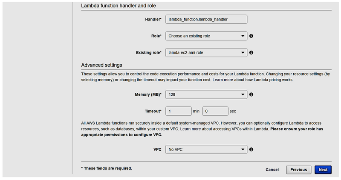Click the Timeout seconds input box
Screen dimensions: 341x180
click(x=215, y=111)
